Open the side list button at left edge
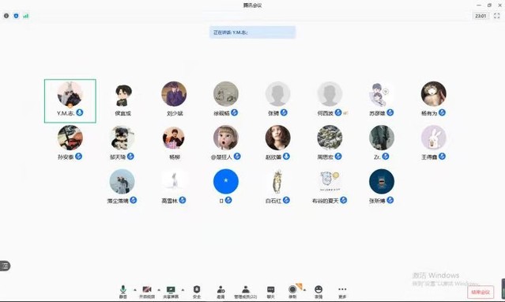 5,266
